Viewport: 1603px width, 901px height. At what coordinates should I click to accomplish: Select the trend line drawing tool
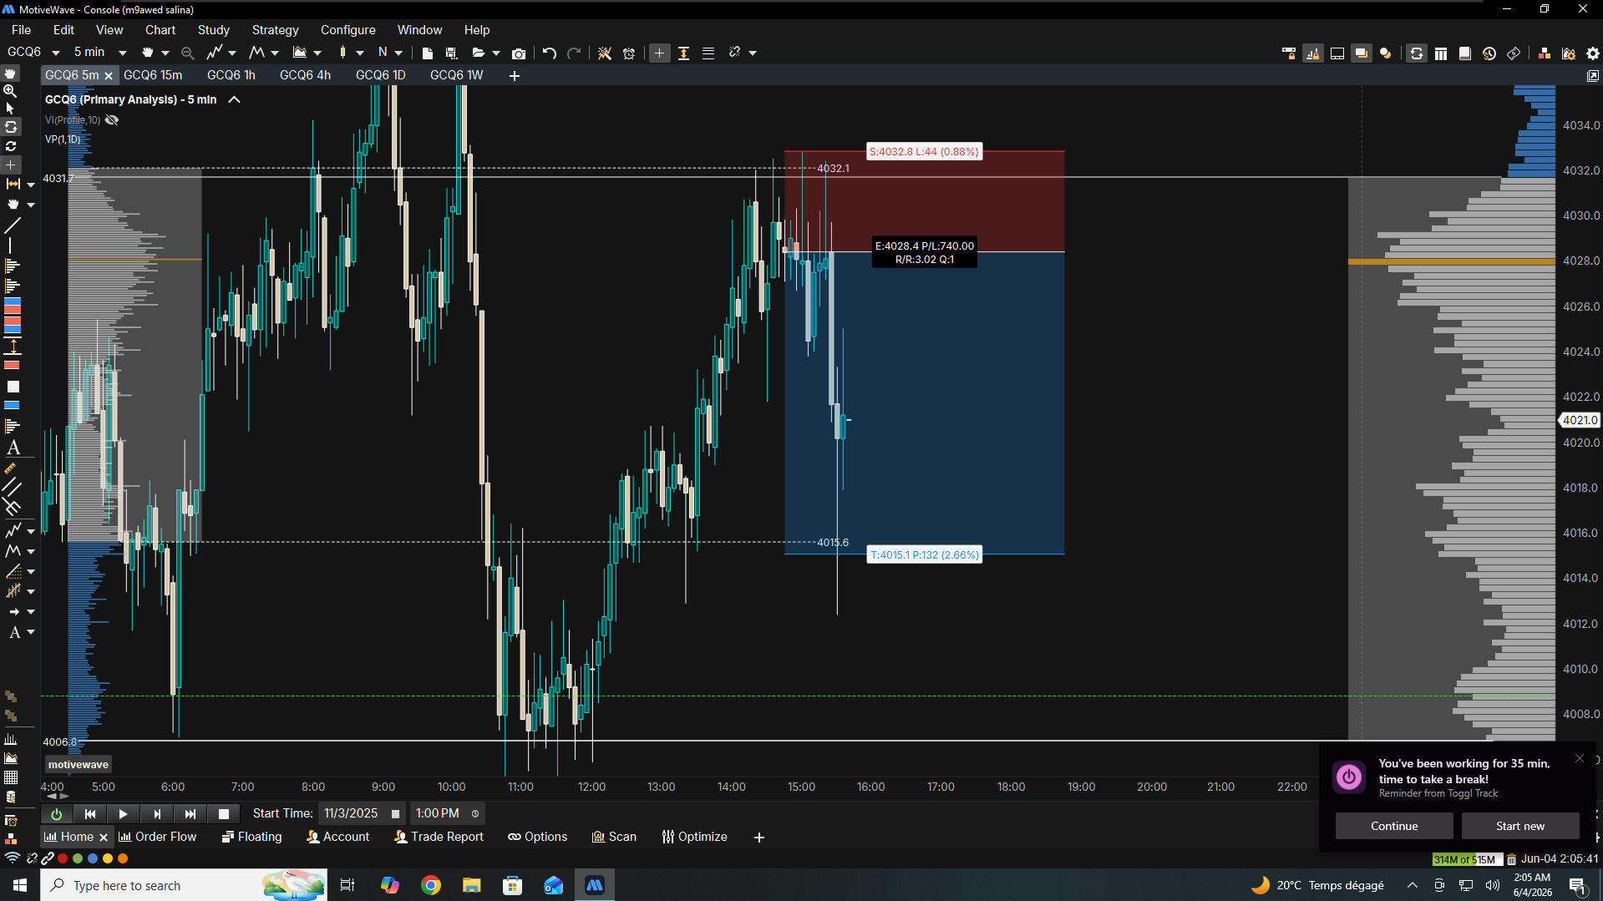(13, 225)
